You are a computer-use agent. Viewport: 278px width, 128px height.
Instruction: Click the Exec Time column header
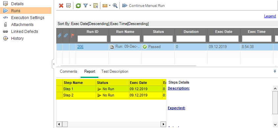[x=257, y=32]
